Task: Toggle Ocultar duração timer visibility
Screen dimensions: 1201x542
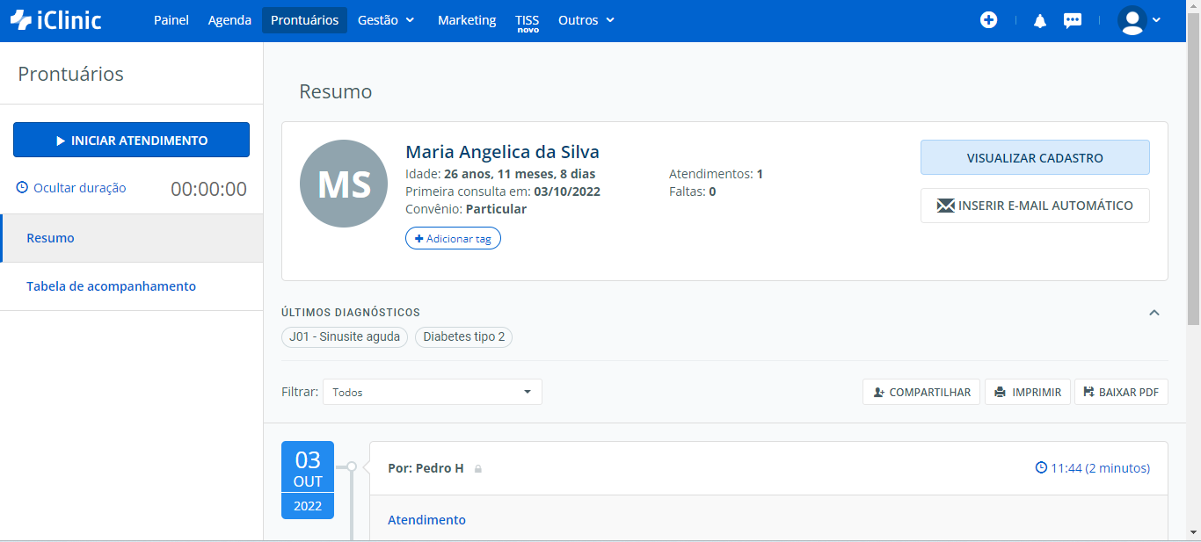Action: [71, 188]
